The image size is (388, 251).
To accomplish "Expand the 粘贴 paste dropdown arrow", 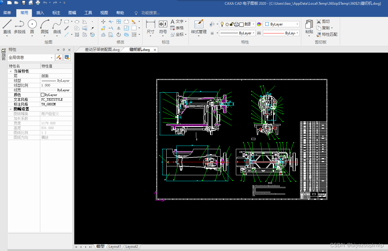I will pos(309,36).
